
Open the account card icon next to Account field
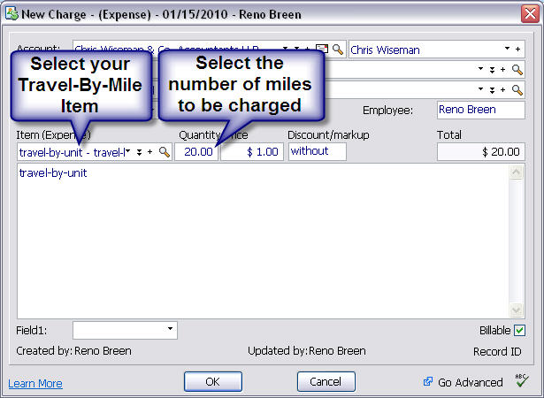[x=322, y=50]
